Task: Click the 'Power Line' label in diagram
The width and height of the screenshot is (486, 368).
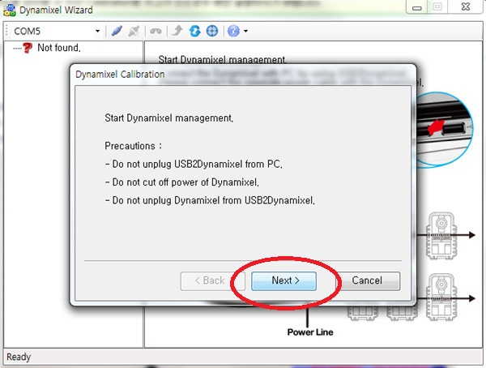Action: click(310, 332)
